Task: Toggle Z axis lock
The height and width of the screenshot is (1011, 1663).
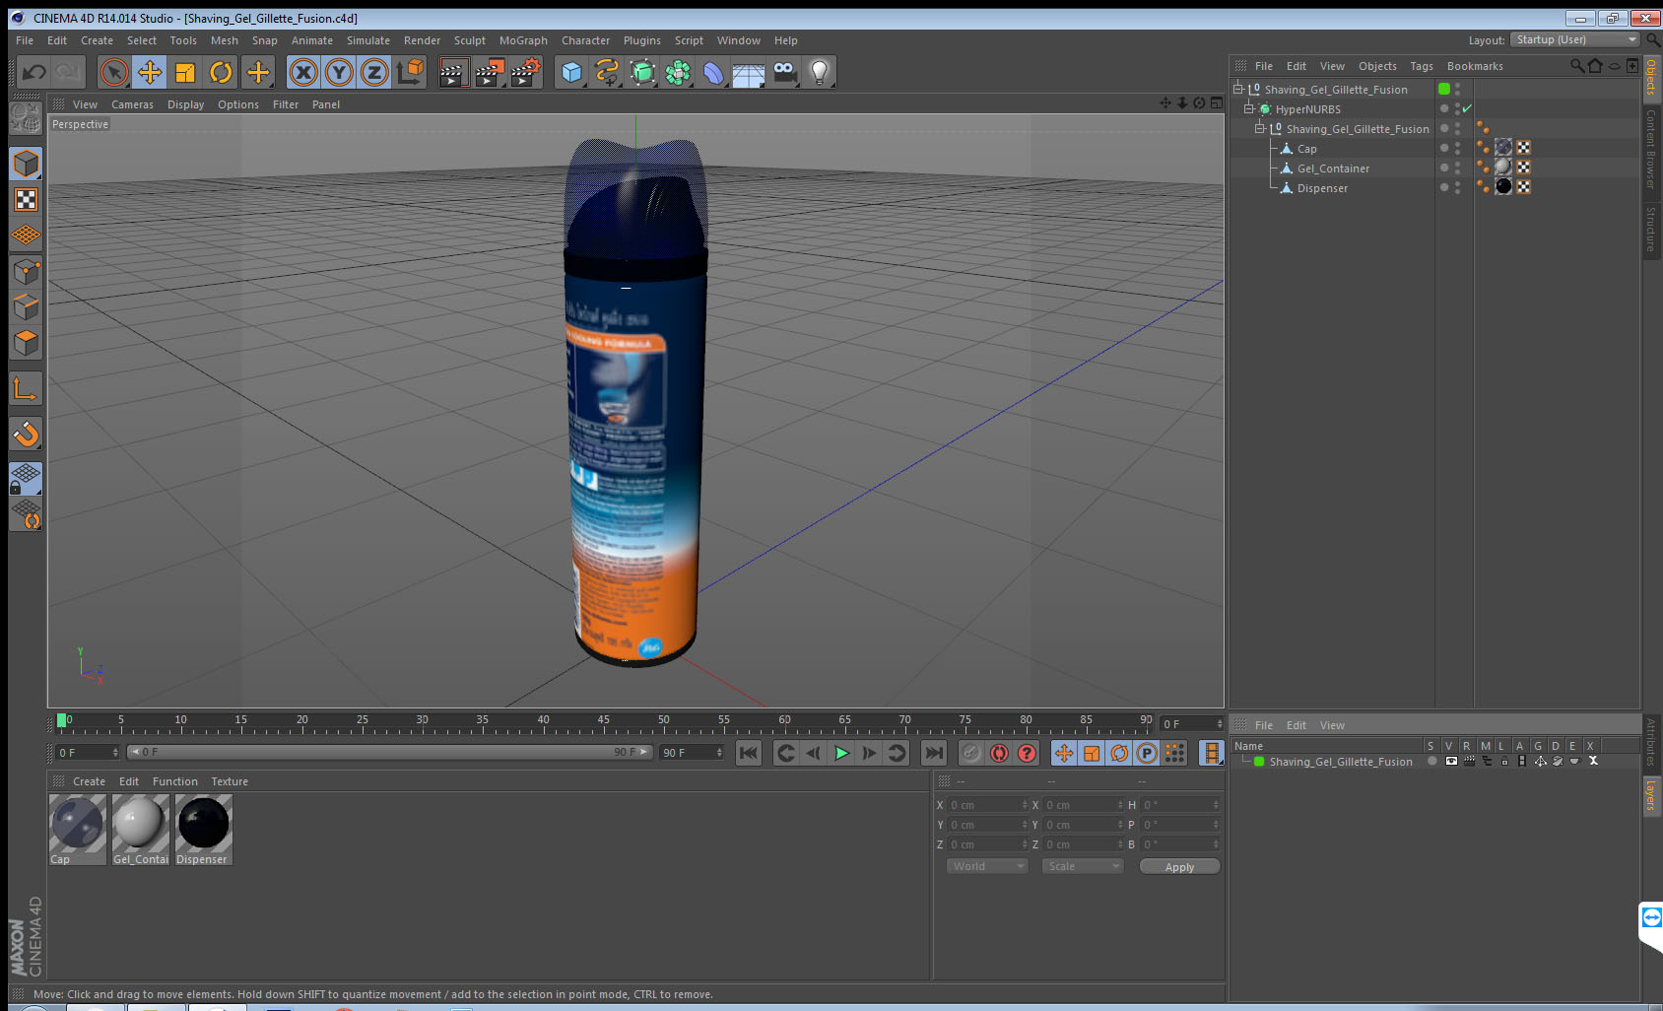Action: (374, 72)
